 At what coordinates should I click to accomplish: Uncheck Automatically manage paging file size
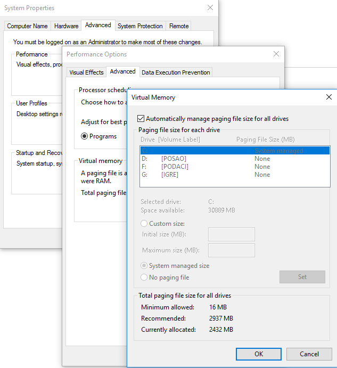141,119
